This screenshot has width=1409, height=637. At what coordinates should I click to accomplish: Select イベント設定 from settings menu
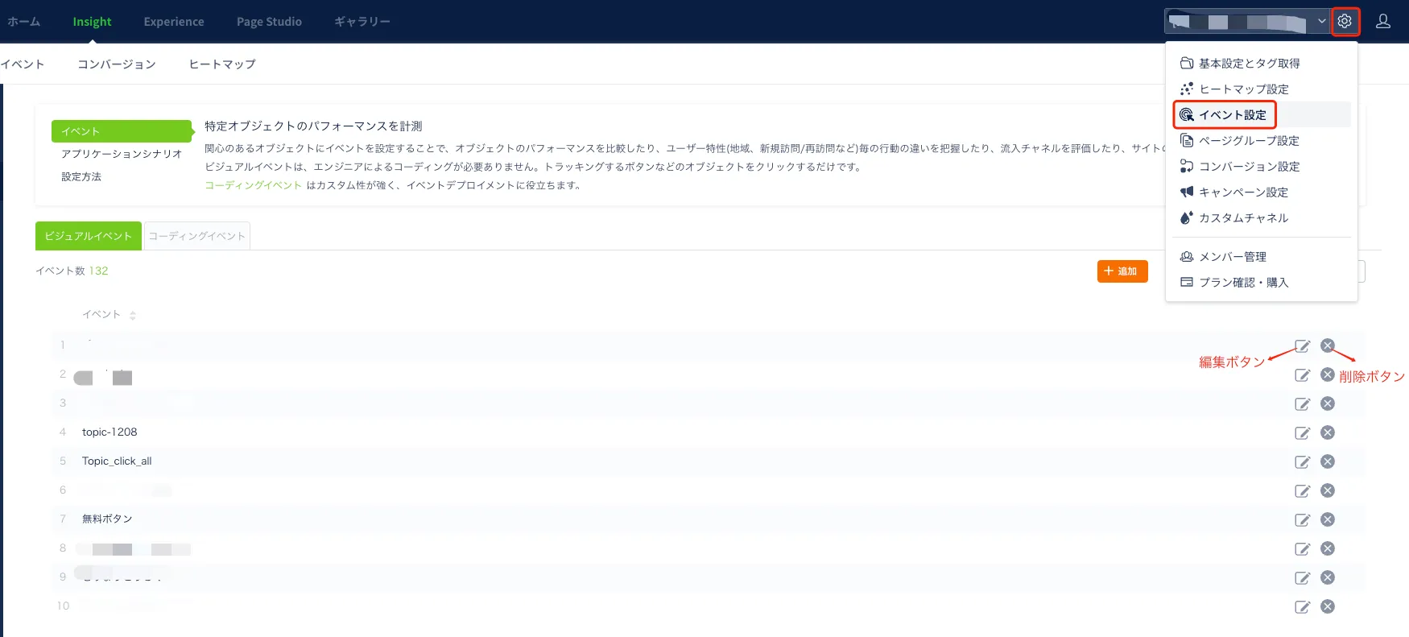[1232, 115]
